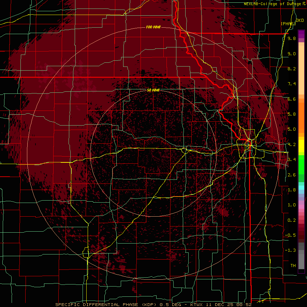Click the 0.2 scale value
The image size is (307, 307).
[292, 220]
